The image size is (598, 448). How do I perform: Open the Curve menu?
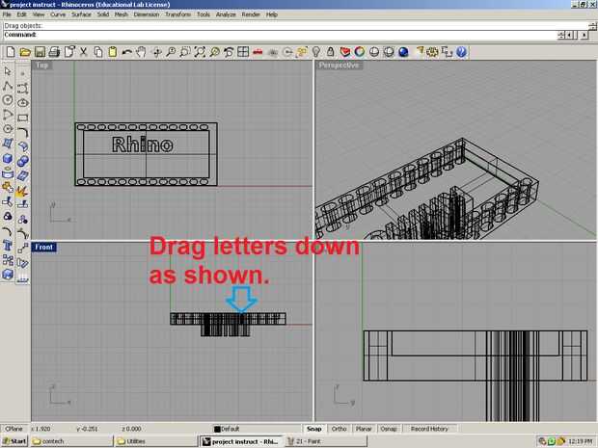[58, 14]
